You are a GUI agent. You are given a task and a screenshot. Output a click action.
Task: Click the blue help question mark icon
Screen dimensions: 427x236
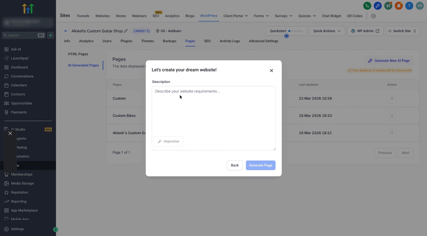[409, 6]
